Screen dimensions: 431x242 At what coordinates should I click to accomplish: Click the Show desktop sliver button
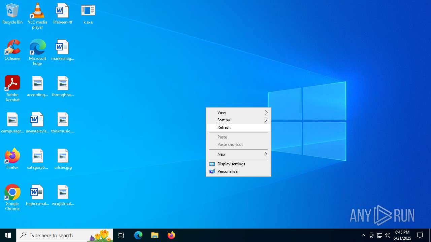(x=430, y=235)
